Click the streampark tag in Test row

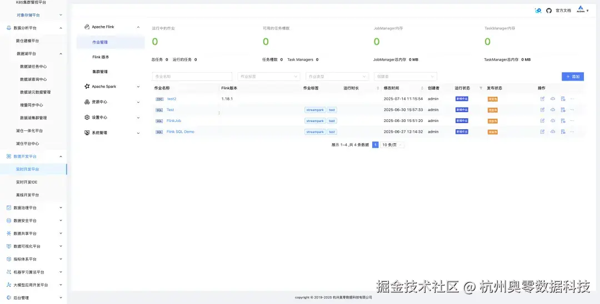(x=316, y=110)
